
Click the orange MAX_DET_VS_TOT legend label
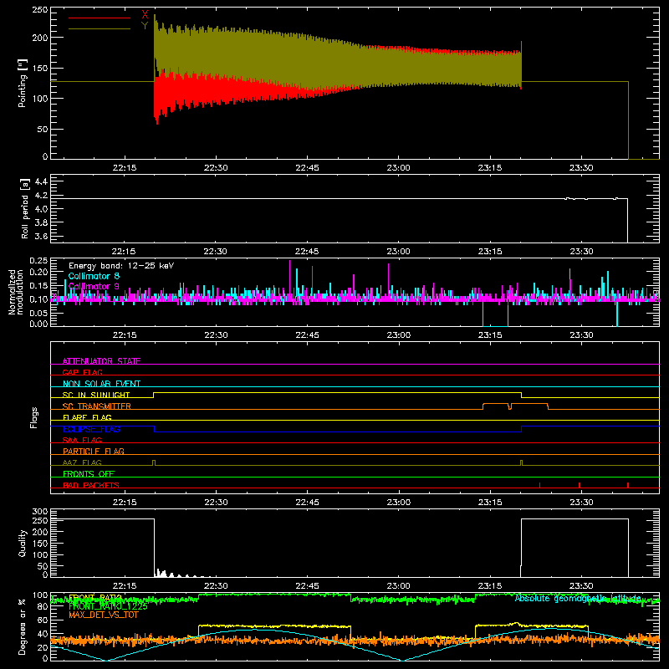pyautogui.click(x=104, y=615)
